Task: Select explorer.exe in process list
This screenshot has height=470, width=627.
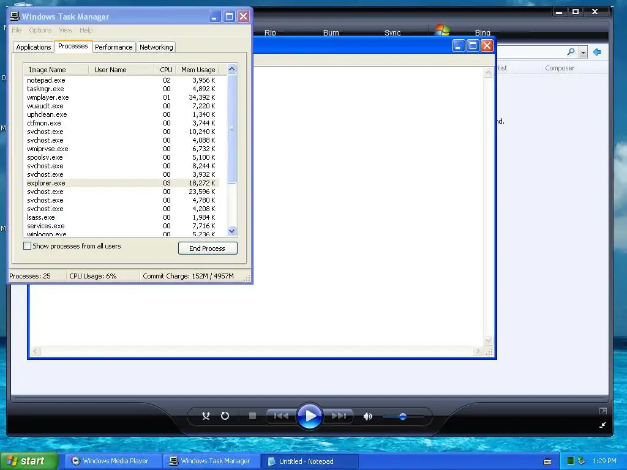Action: click(121, 183)
